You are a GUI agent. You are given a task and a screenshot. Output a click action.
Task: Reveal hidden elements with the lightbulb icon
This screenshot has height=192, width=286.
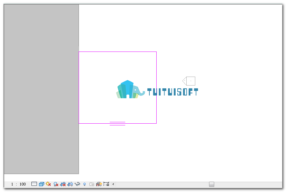(85, 184)
